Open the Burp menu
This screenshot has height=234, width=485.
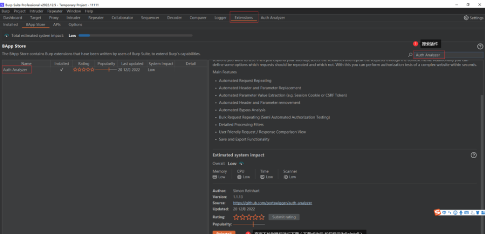click(x=6, y=11)
